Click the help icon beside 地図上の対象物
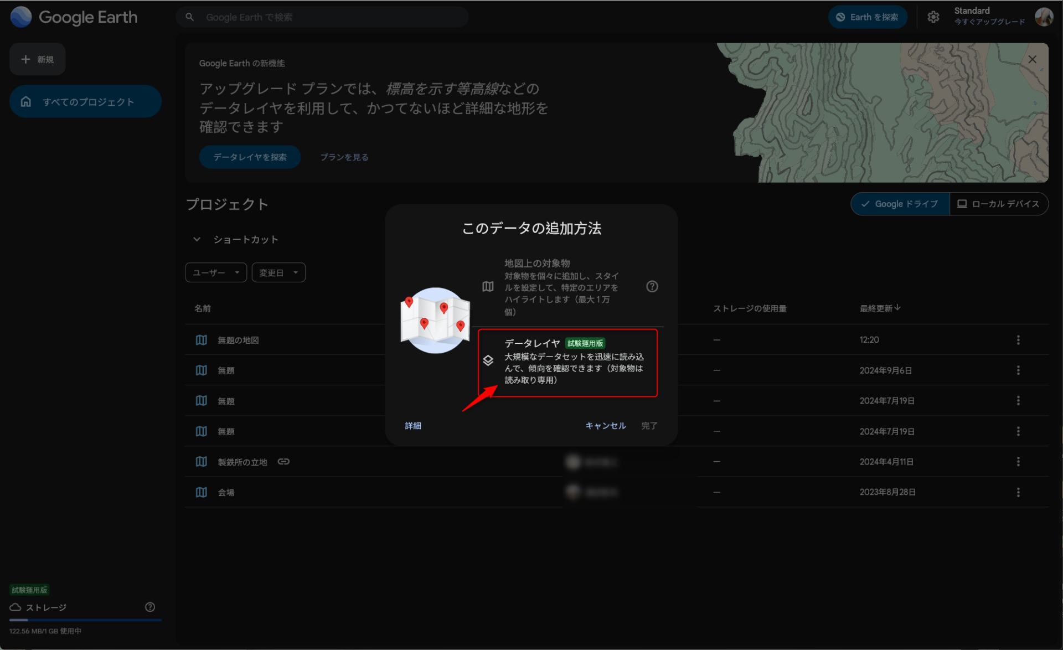1063x650 pixels. tap(652, 286)
